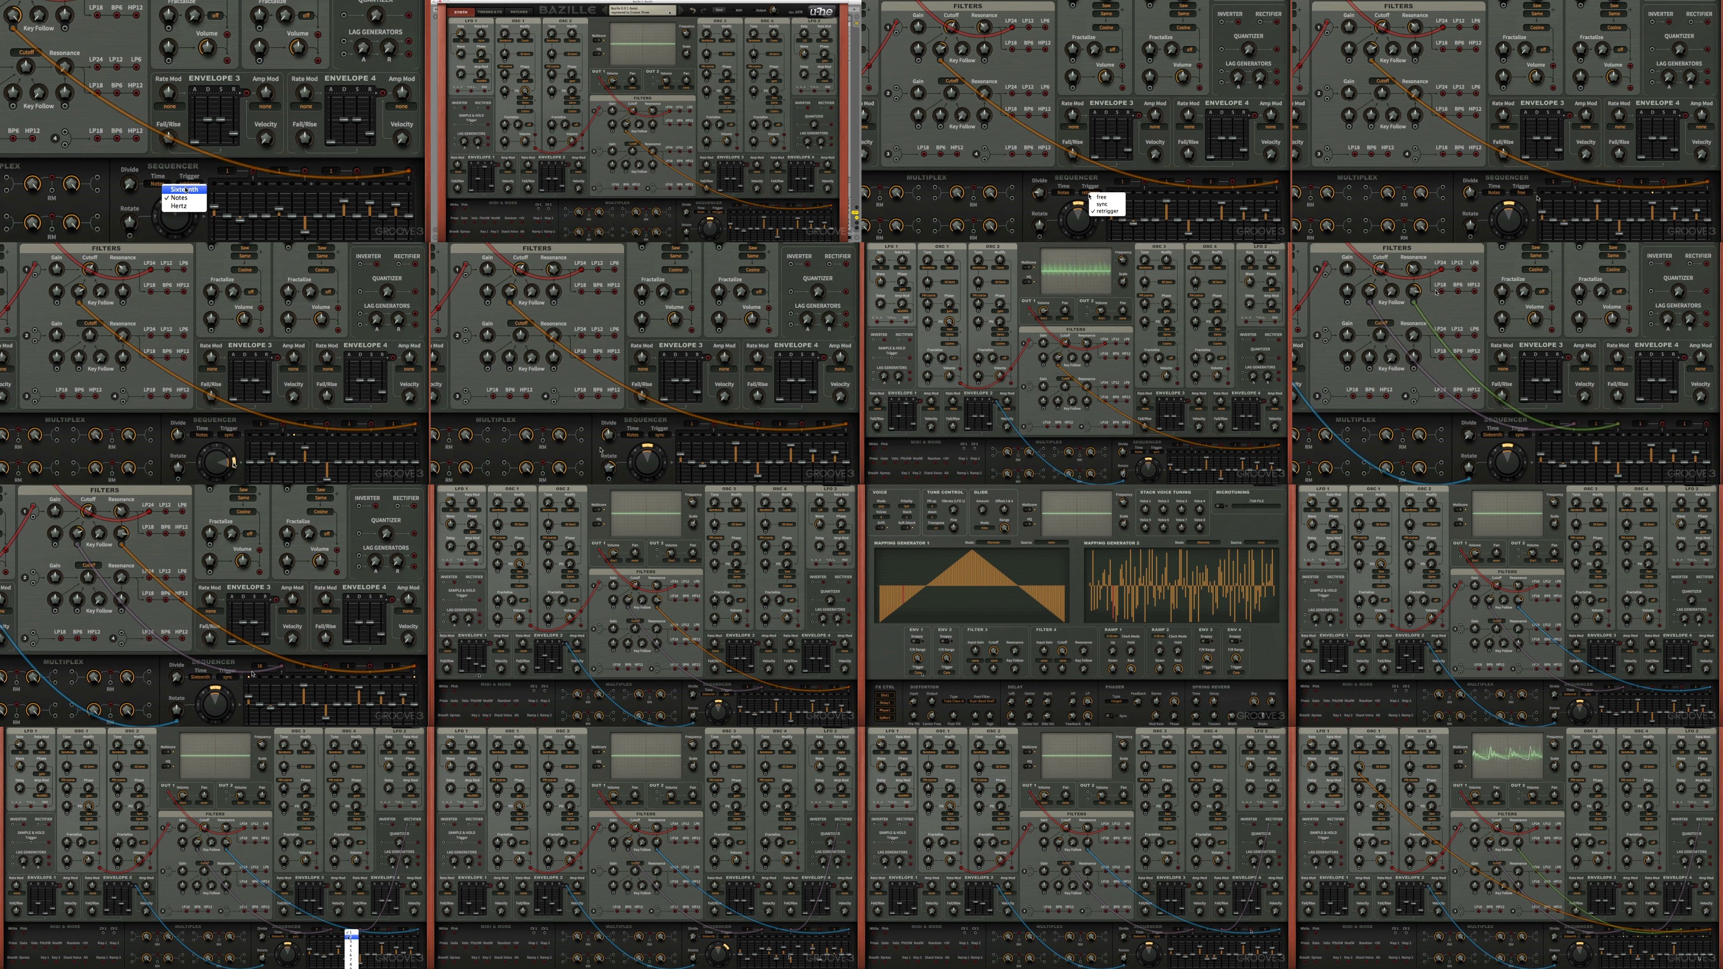Image resolution: width=1723 pixels, height=969 pixels.
Task: Click the Spring Reverb Tension knob
Action: click(x=1214, y=715)
